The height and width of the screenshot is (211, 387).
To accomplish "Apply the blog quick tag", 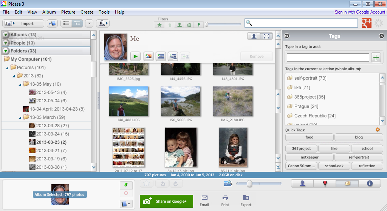I will (x=359, y=137).
